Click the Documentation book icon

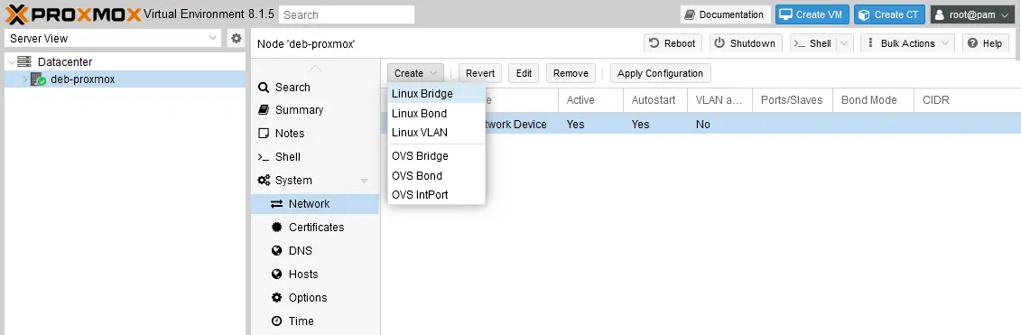[690, 14]
